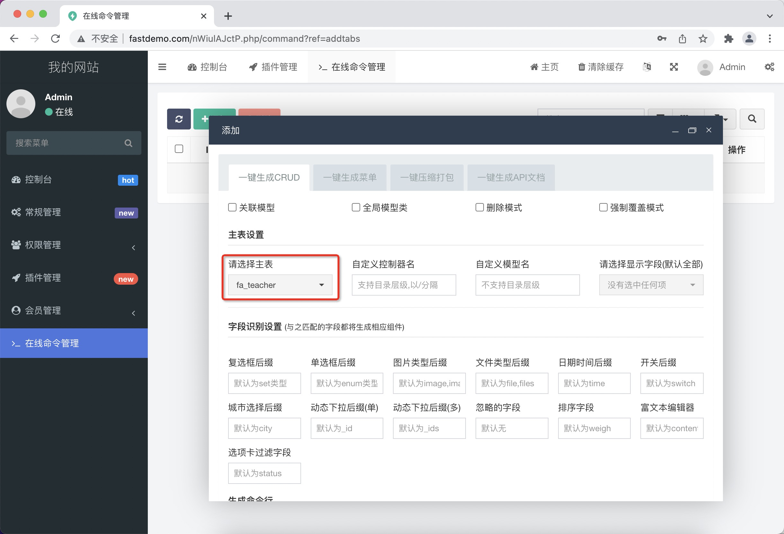Click the fullscreen toggle icon in header
The image size is (784, 534).
coord(674,67)
